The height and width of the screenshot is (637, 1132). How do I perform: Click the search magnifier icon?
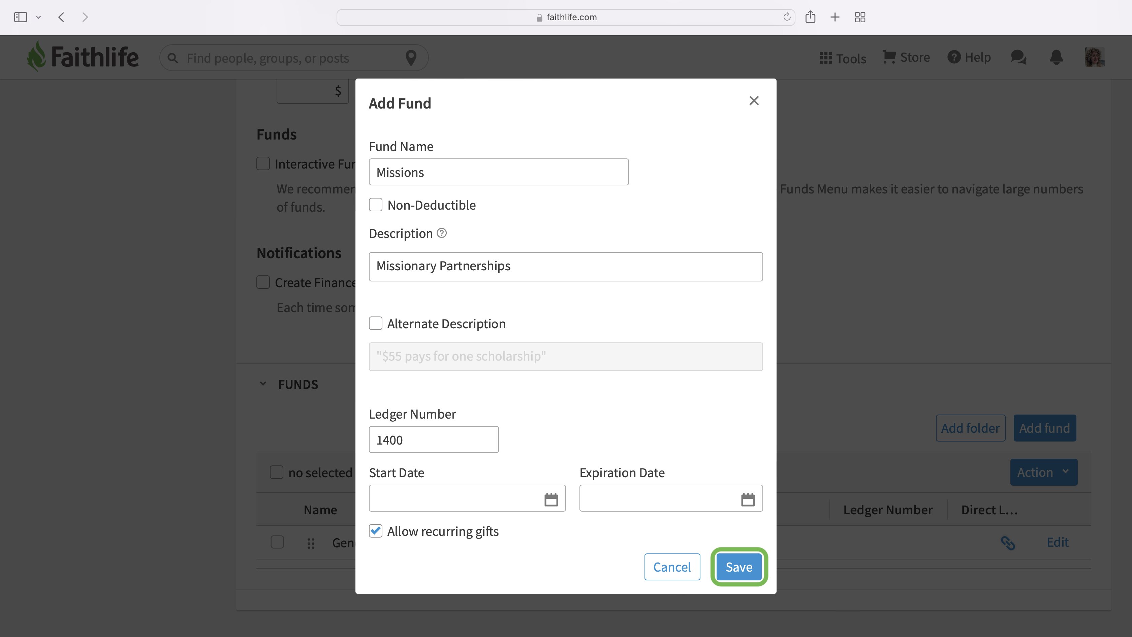[x=173, y=58]
